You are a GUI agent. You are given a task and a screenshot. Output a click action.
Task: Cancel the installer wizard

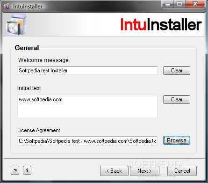[x=182, y=171]
